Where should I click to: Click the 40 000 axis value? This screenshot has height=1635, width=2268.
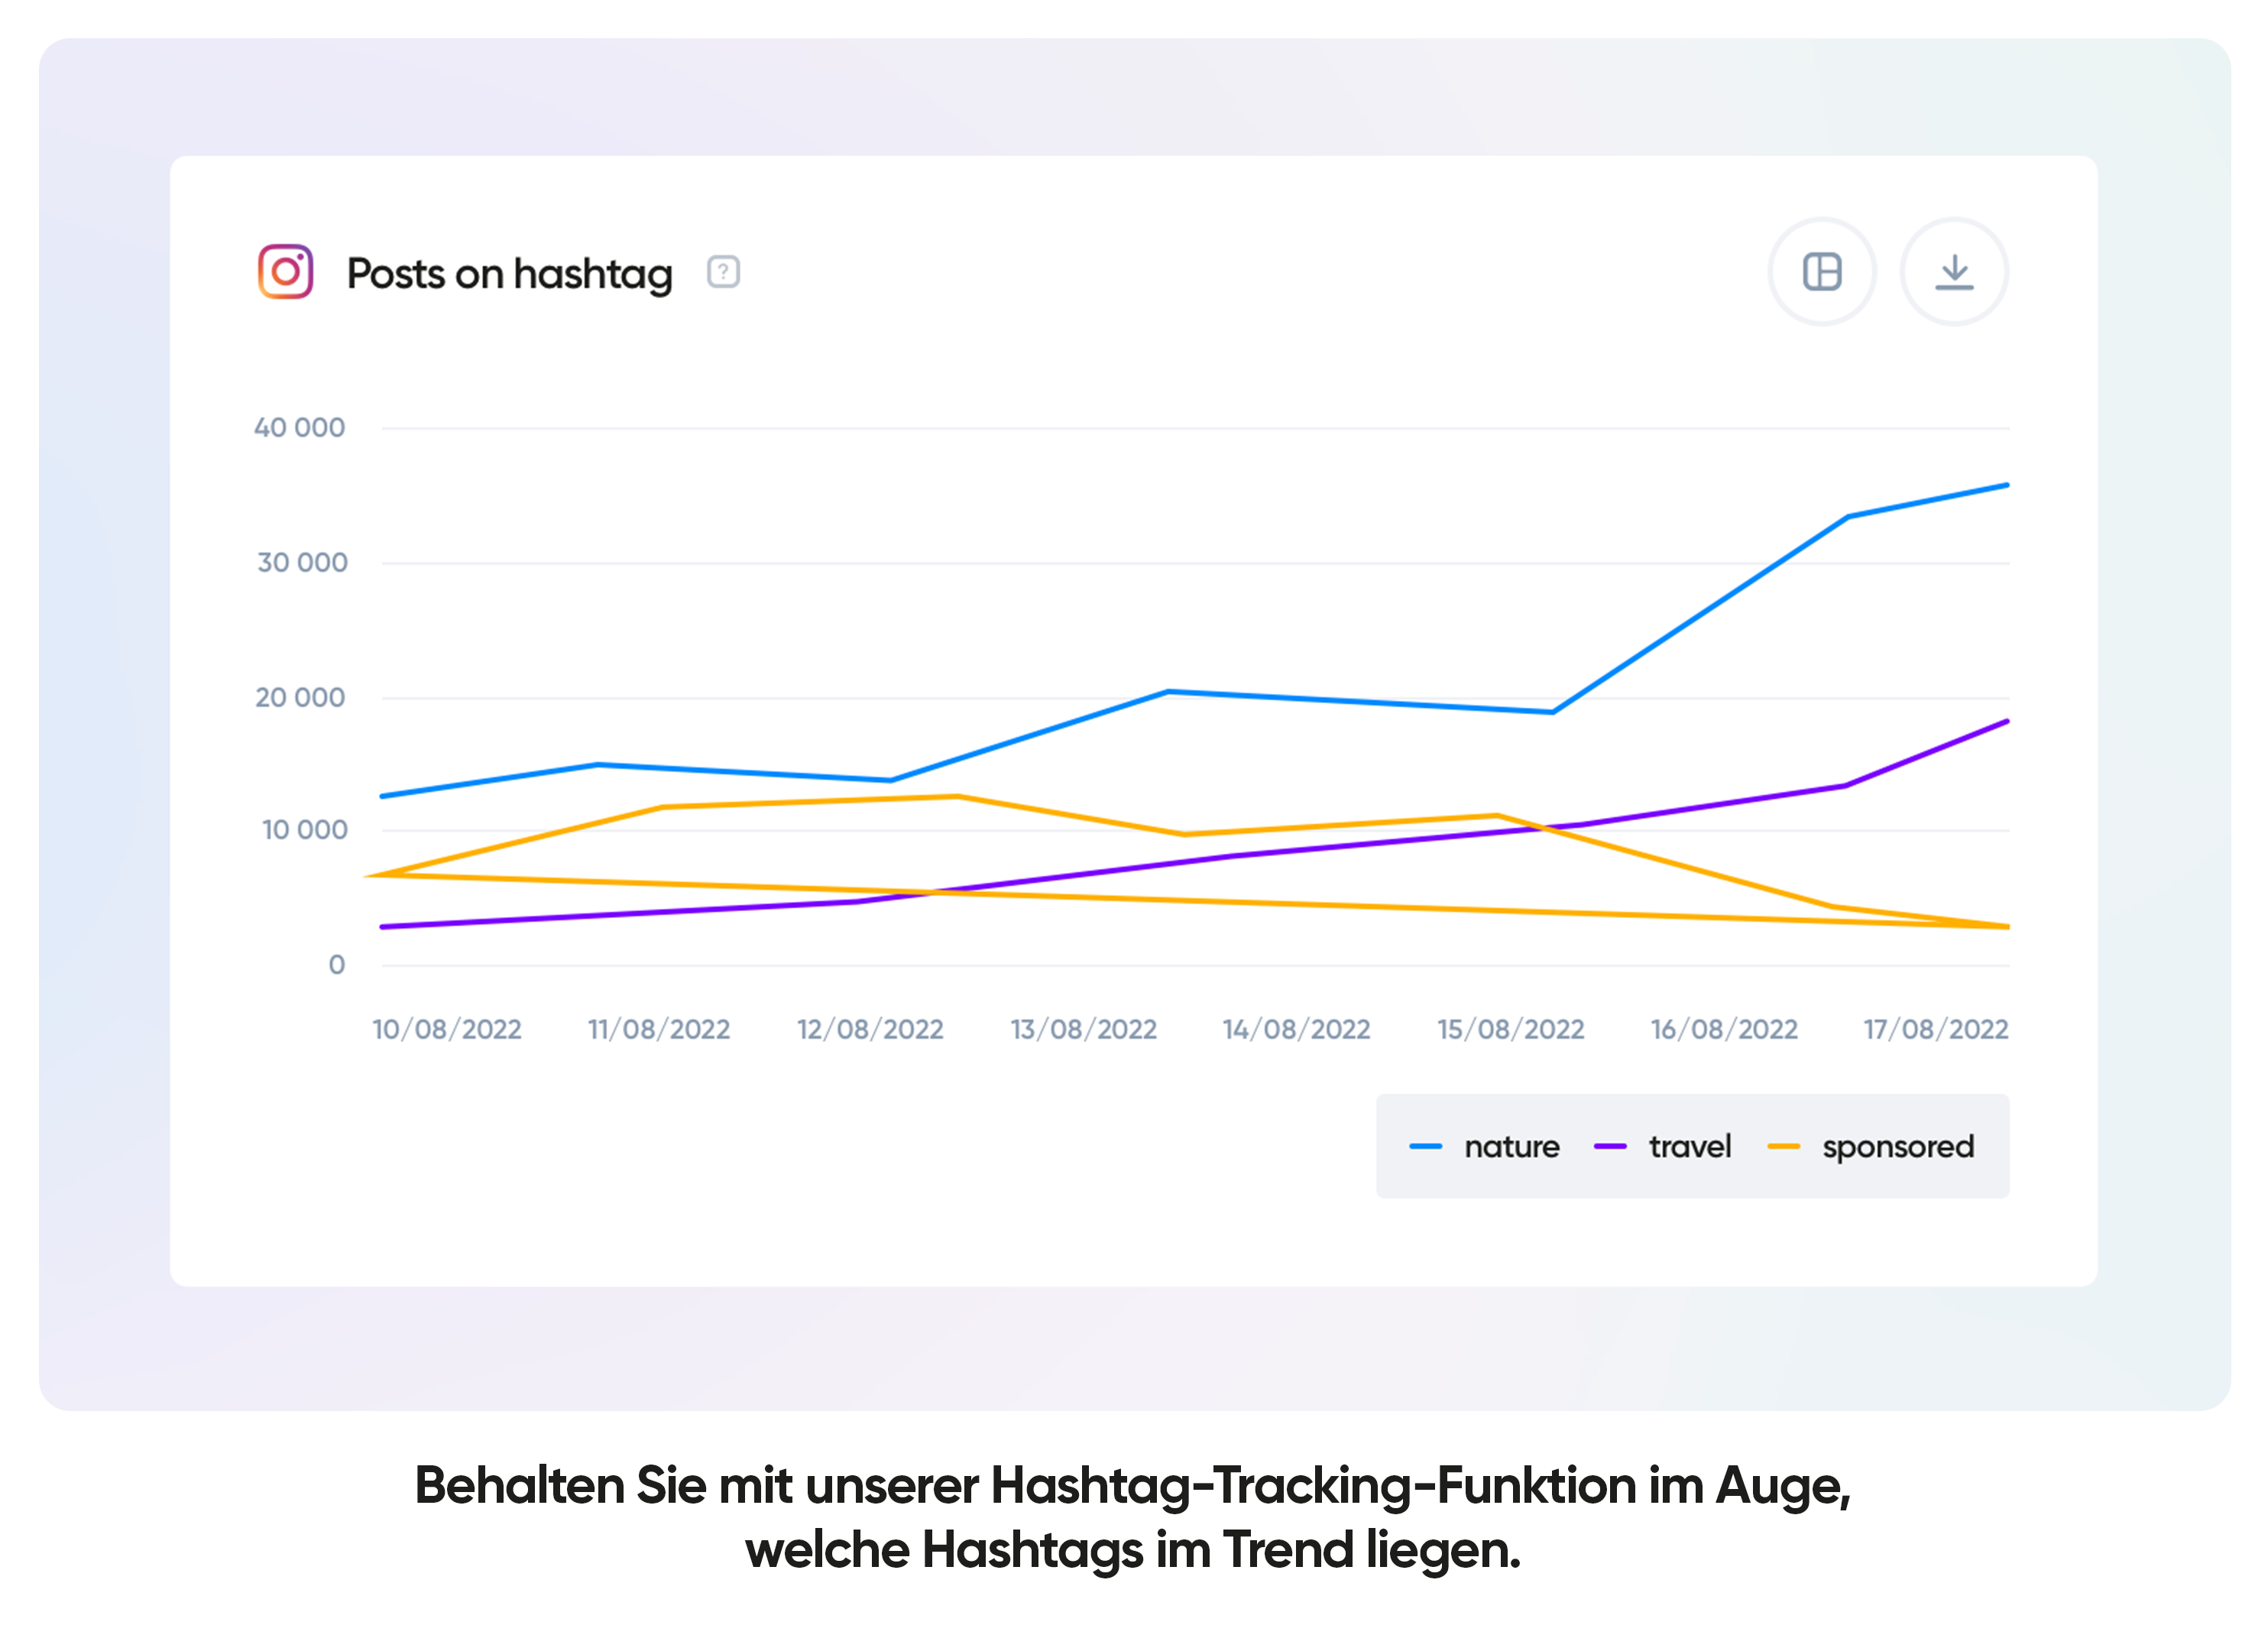[x=299, y=428]
